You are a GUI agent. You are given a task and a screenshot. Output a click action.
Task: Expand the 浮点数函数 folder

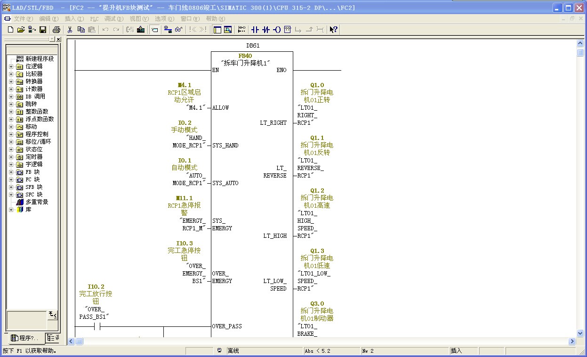point(11,119)
